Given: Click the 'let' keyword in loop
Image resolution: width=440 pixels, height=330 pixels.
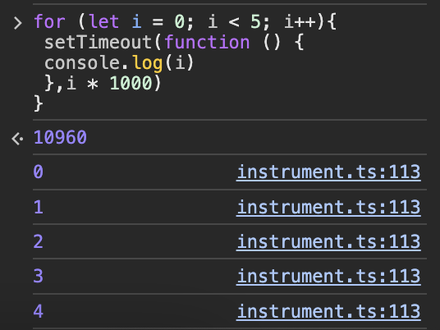Looking at the screenshot, I should [x=103, y=22].
